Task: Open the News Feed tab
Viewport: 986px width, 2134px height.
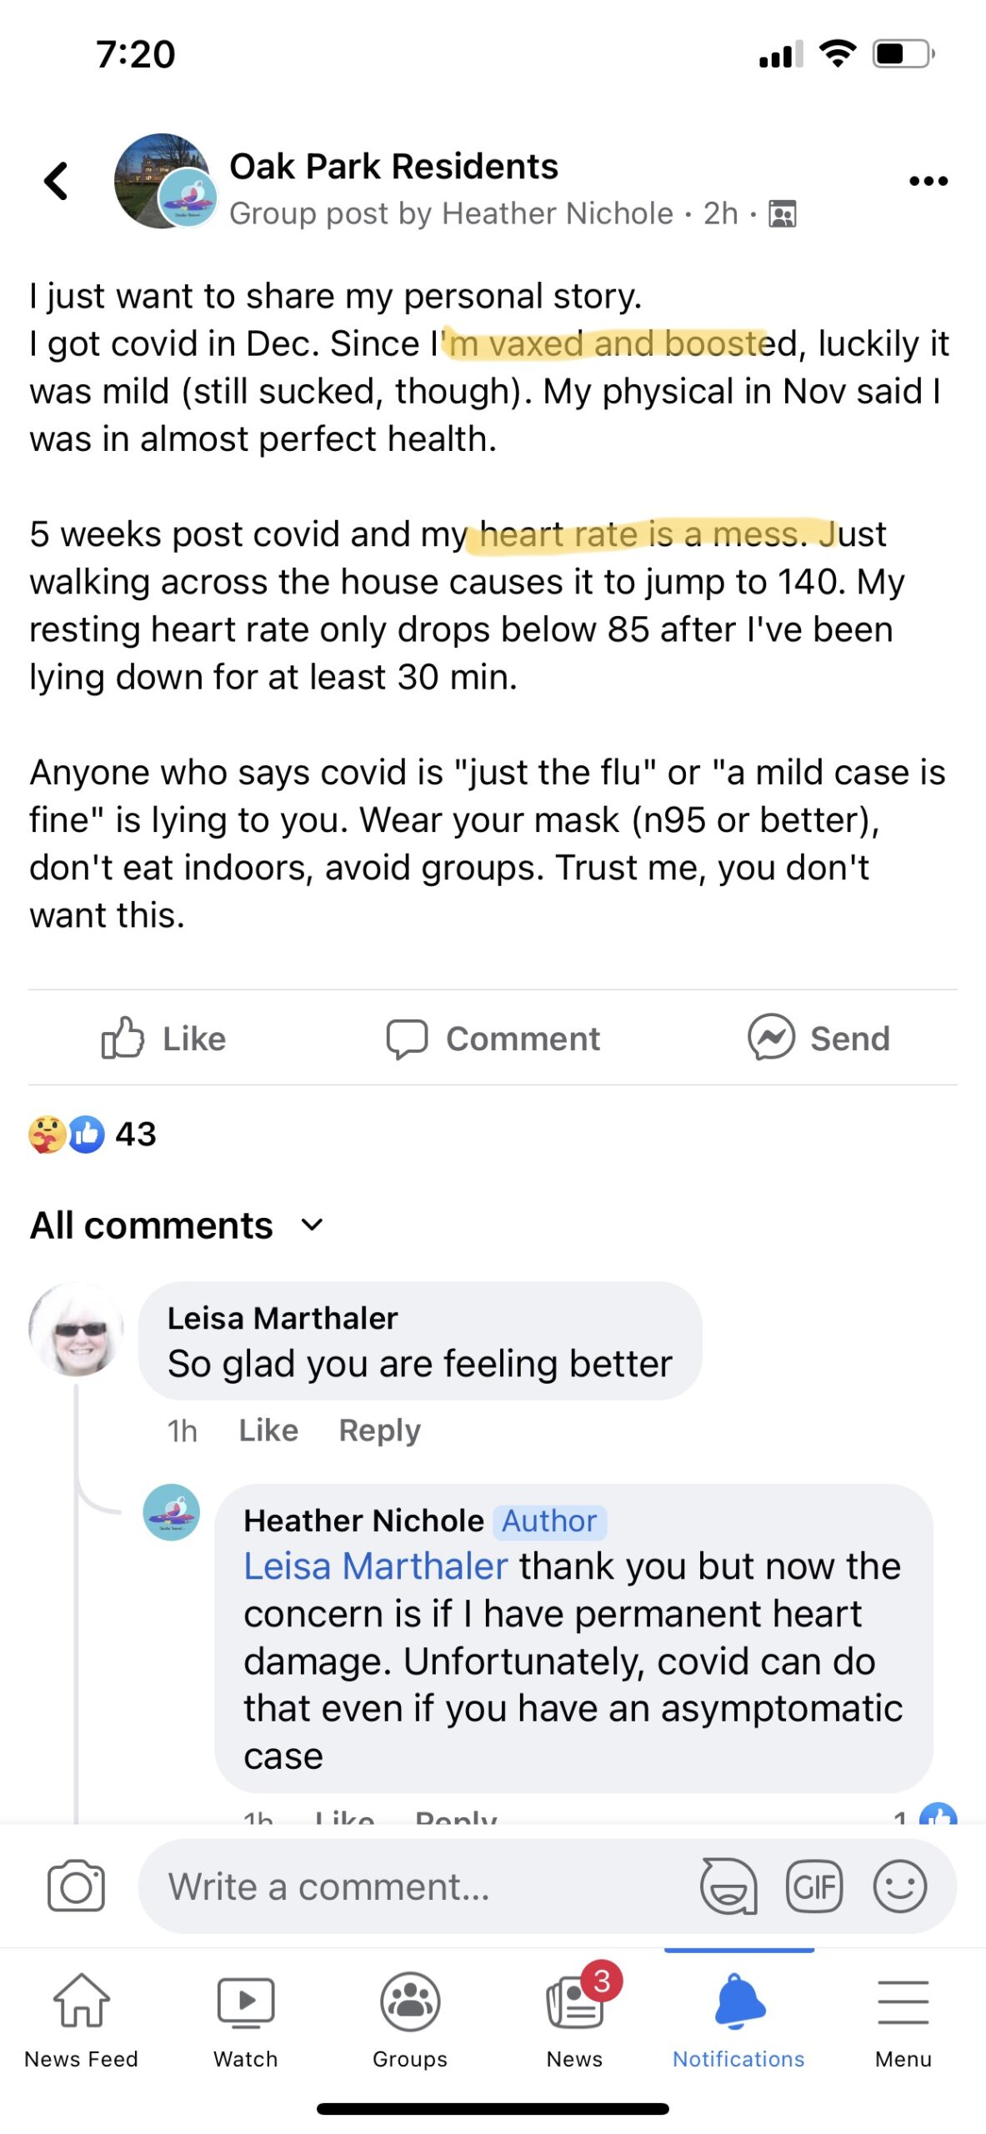Action: coord(81,2018)
